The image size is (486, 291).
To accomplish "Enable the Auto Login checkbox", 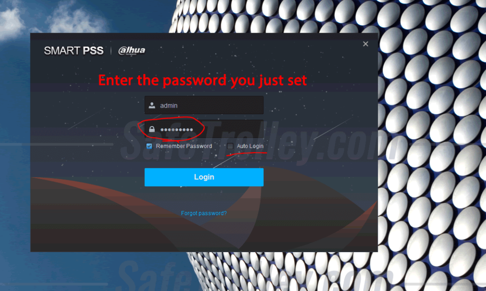I will [x=230, y=146].
